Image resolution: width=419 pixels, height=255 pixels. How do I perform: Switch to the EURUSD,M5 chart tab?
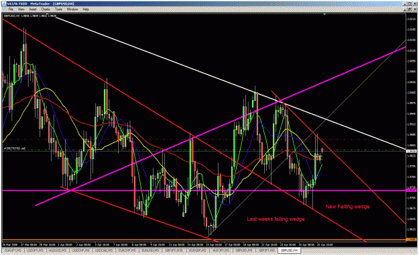(x=150, y=250)
